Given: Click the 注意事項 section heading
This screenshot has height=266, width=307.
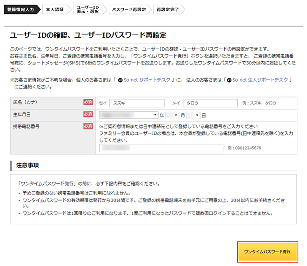Looking at the screenshot, I should click(x=27, y=165).
